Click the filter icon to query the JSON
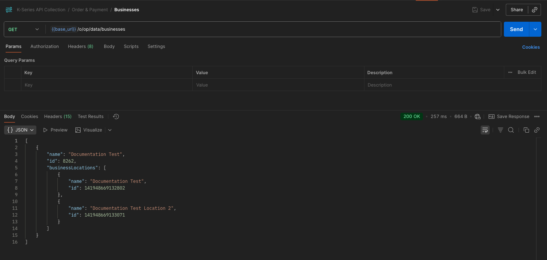 (x=501, y=130)
